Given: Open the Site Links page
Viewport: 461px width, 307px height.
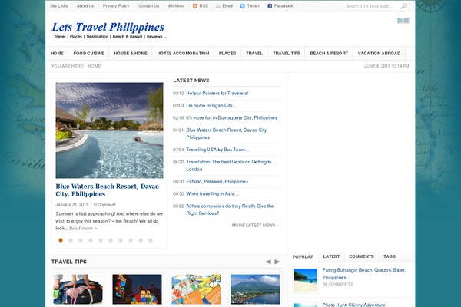Looking at the screenshot, I should pos(59,6).
